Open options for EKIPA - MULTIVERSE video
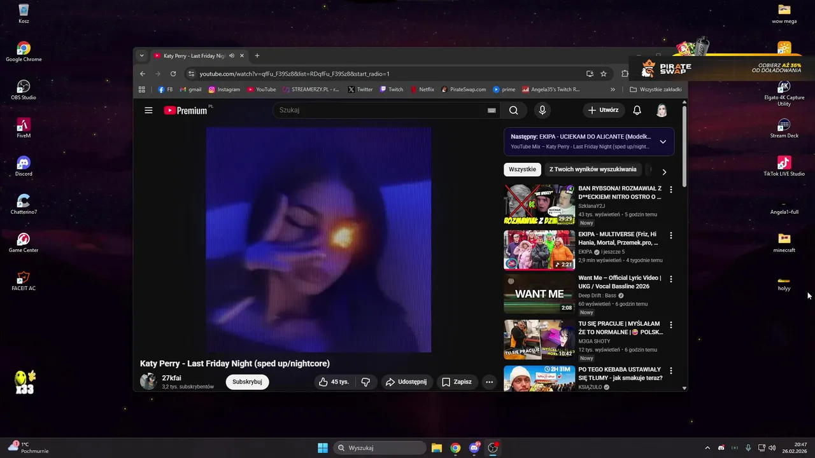Image resolution: width=815 pixels, height=458 pixels. [x=670, y=235]
